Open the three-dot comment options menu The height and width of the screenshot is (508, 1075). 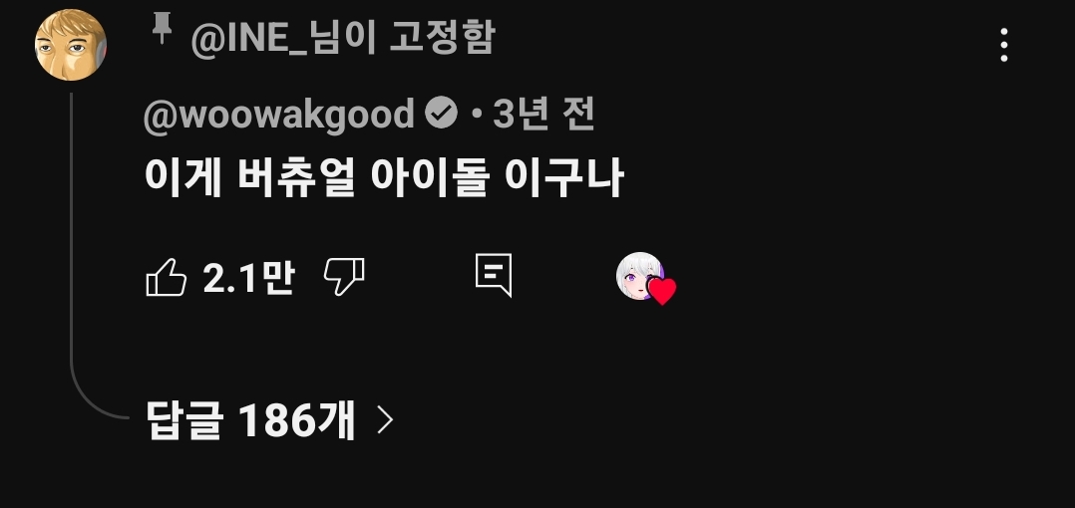point(1003,45)
